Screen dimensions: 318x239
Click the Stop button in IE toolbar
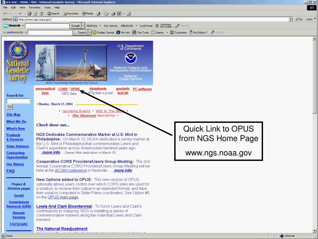30,14
